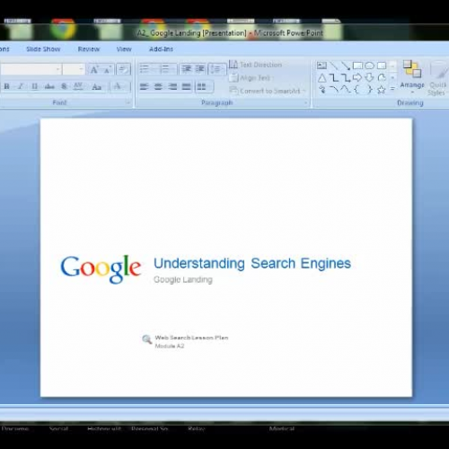Open Align Text menu
This screenshot has height=449, width=449.
tap(251, 78)
